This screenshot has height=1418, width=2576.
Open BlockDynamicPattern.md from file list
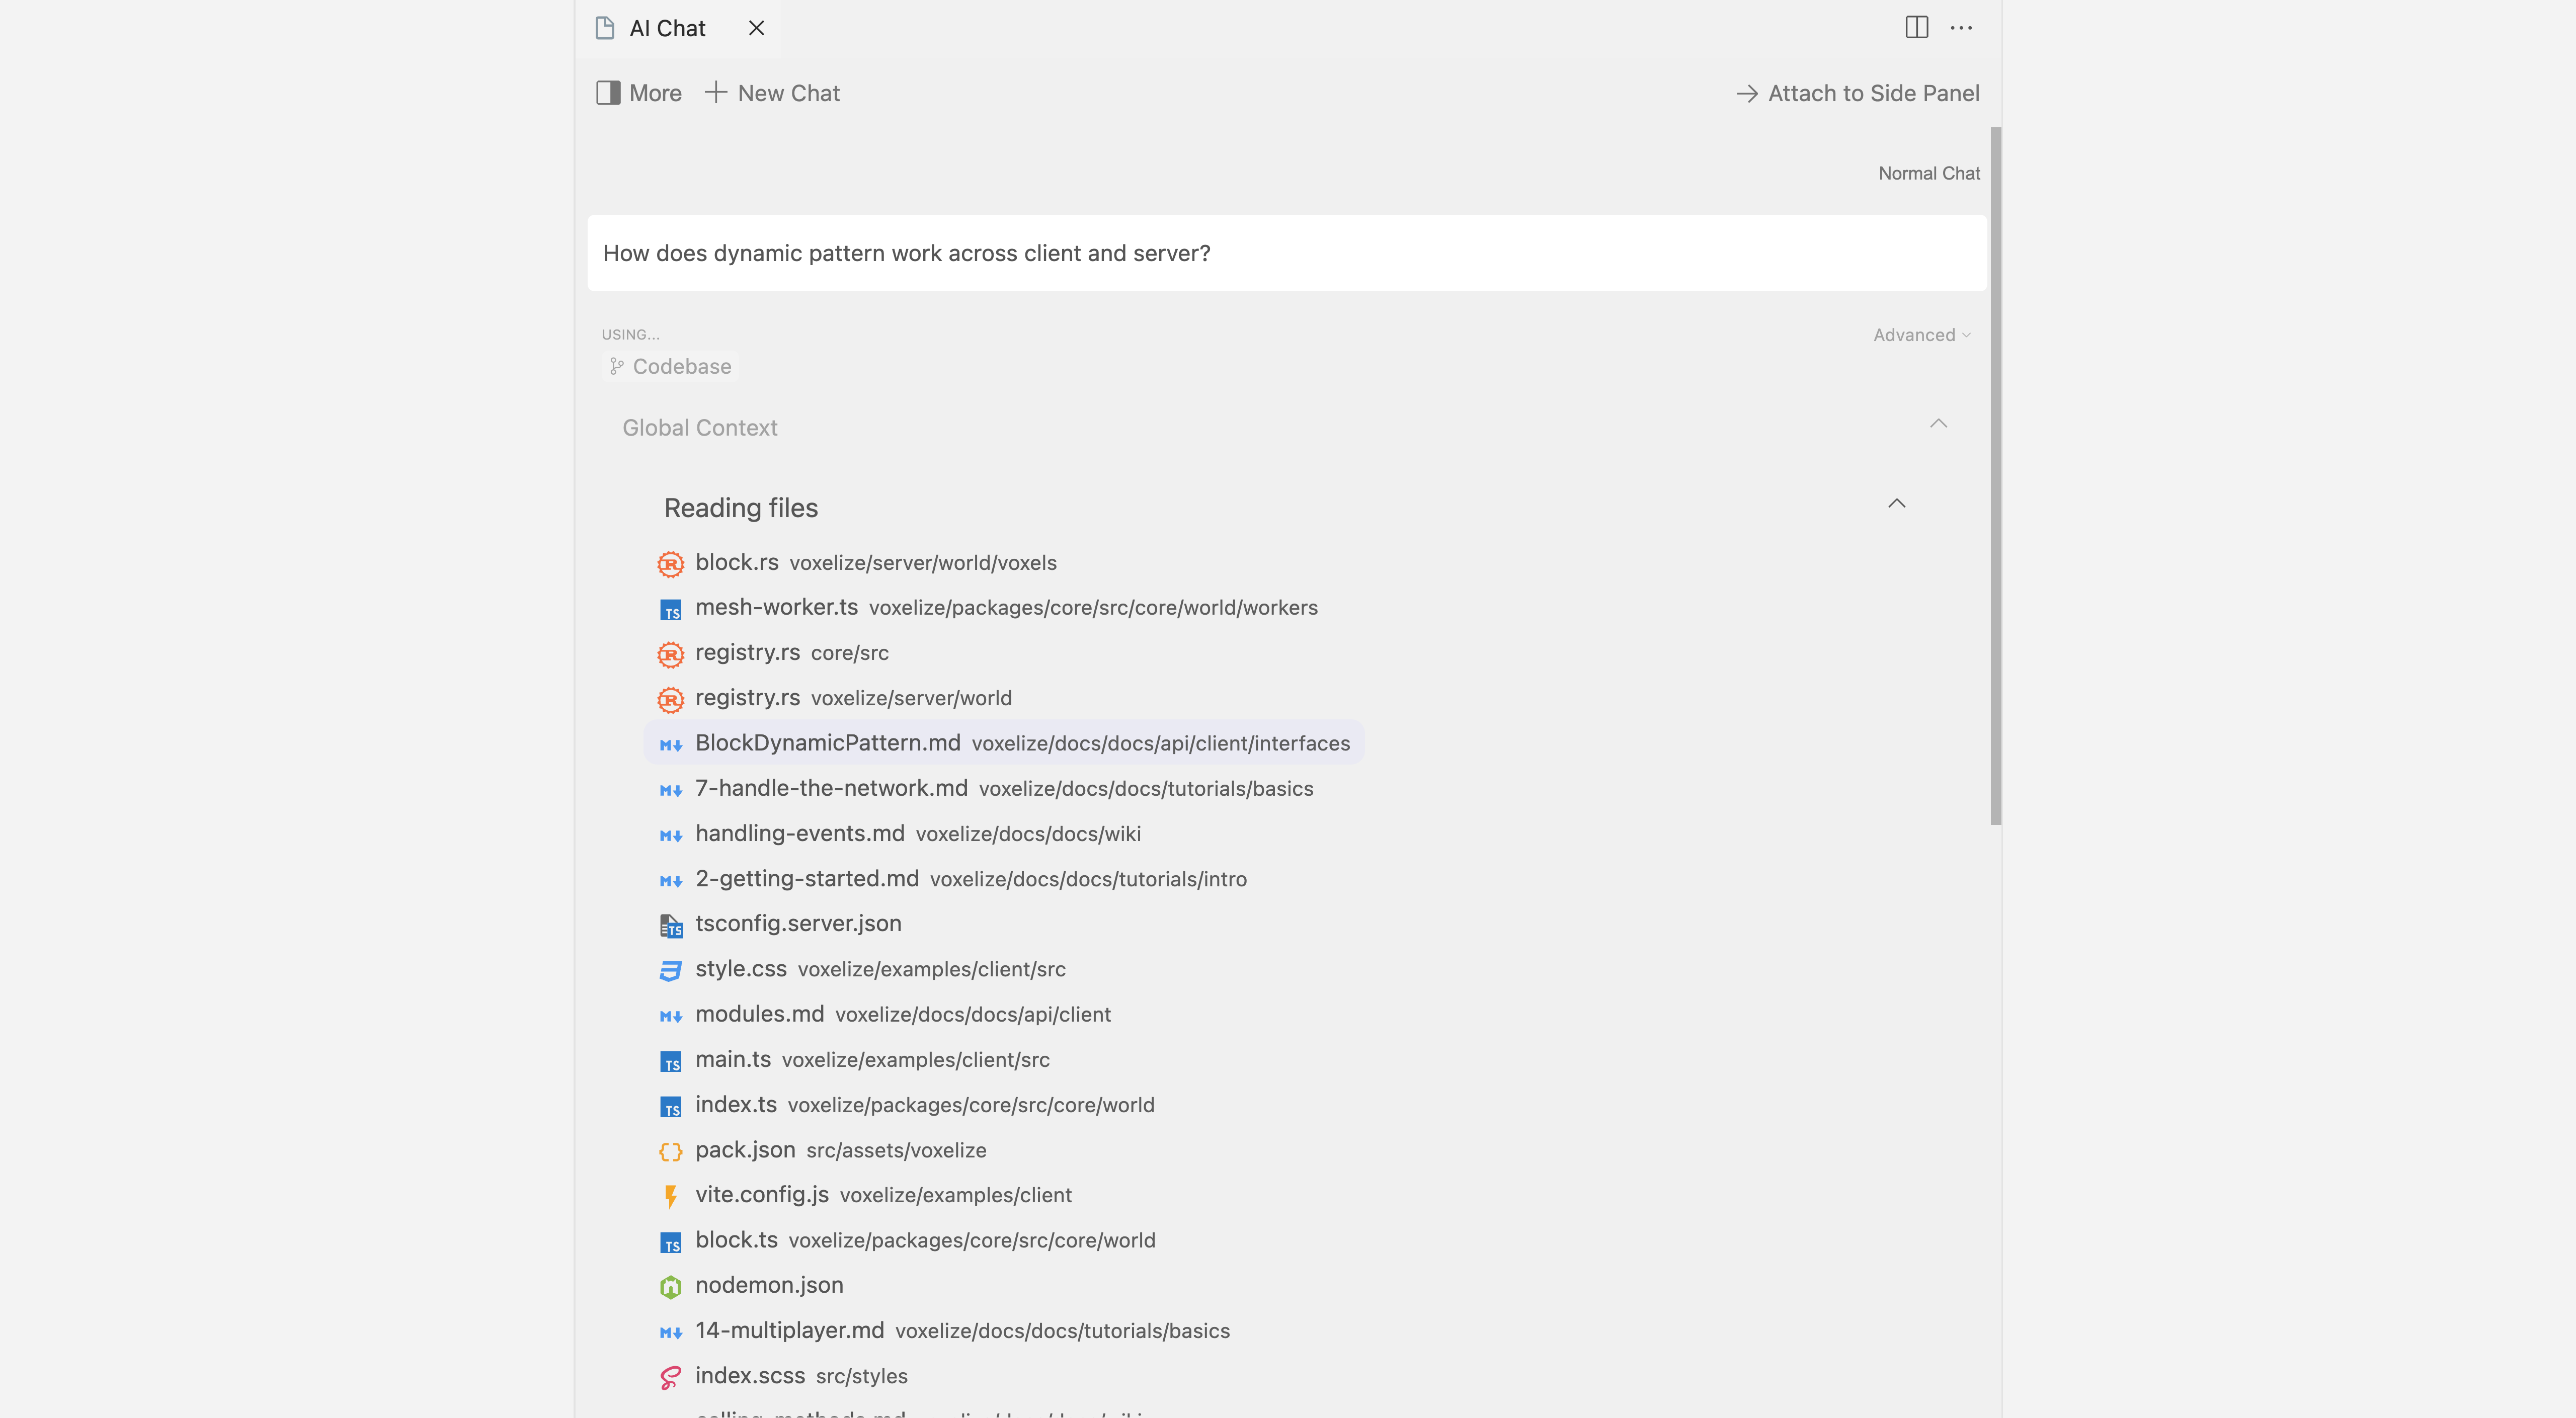(x=827, y=743)
